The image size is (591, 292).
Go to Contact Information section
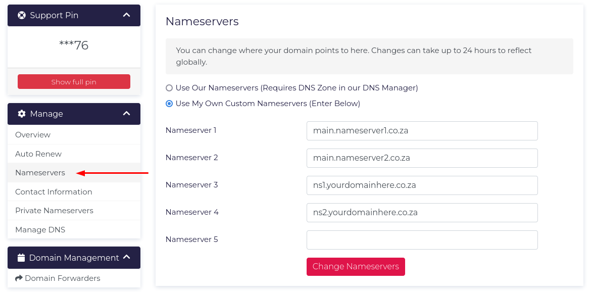pyautogui.click(x=54, y=192)
